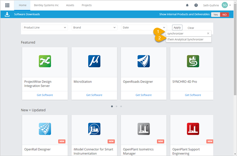This screenshot has width=237, height=156.
Task: Click the NEW badge on OpenPlant Isometrics Manager
Action: [161, 141]
